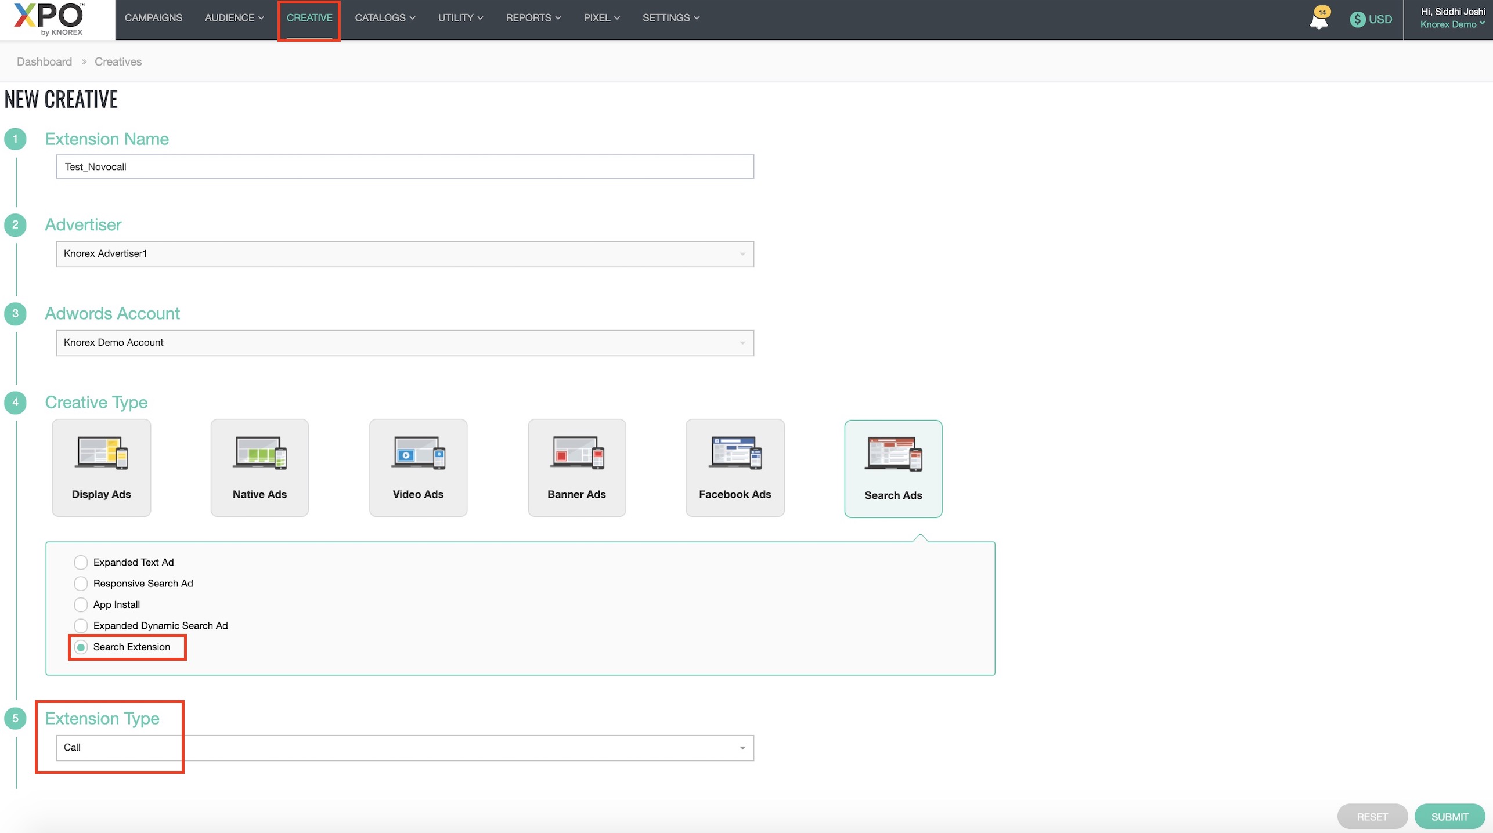This screenshot has height=833, width=1493.
Task: Pick the Video Ads creative type
Action: click(x=418, y=468)
